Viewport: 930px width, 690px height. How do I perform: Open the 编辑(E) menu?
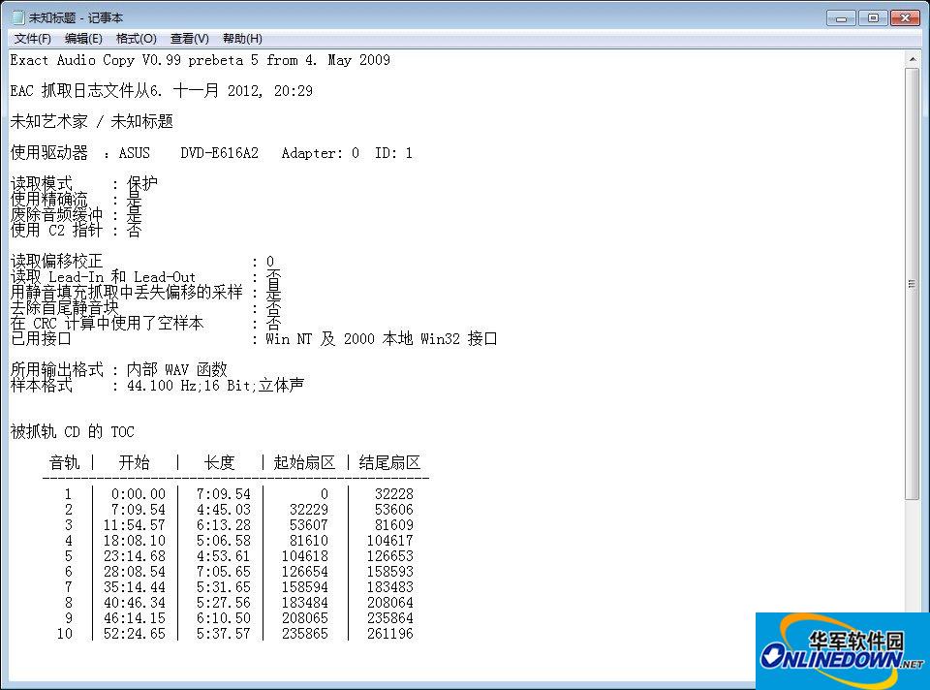click(83, 39)
